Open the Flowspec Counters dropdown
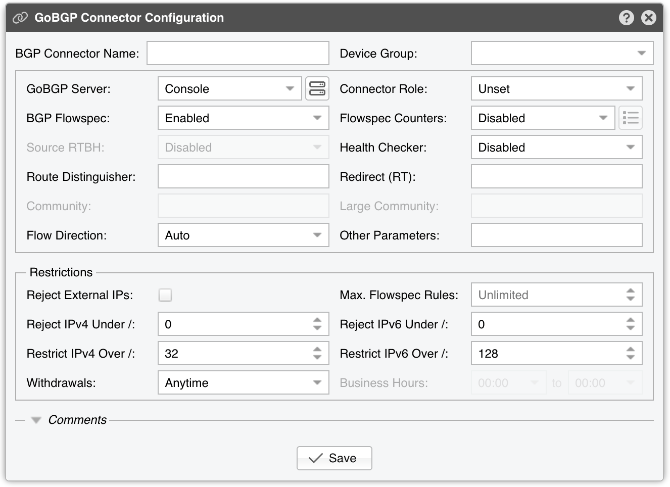The height and width of the screenshot is (487, 670). (543, 118)
